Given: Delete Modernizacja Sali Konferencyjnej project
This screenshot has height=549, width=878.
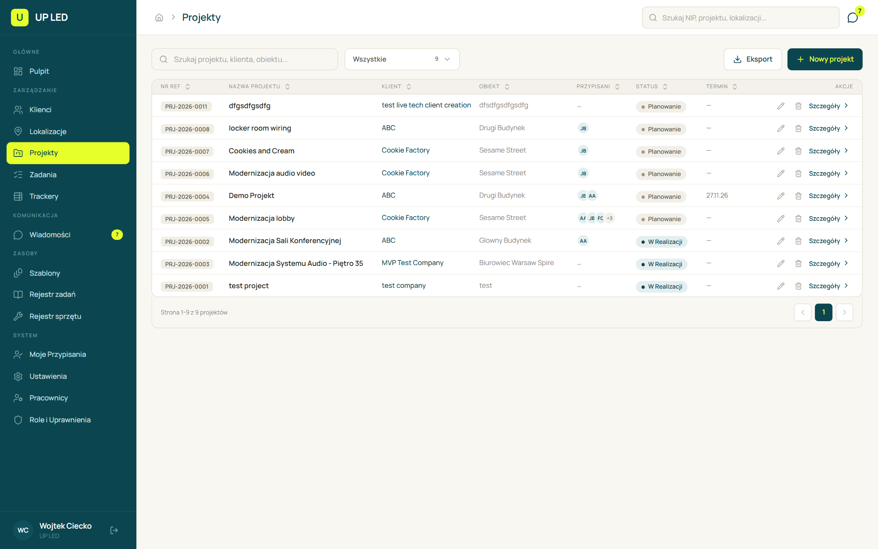Looking at the screenshot, I should 798,241.
